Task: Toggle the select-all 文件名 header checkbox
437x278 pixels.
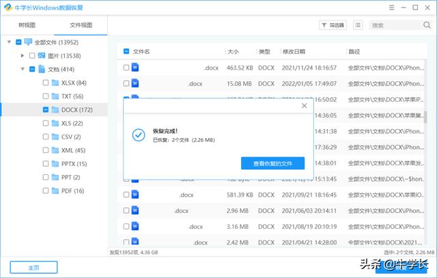Action: coord(126,51)
